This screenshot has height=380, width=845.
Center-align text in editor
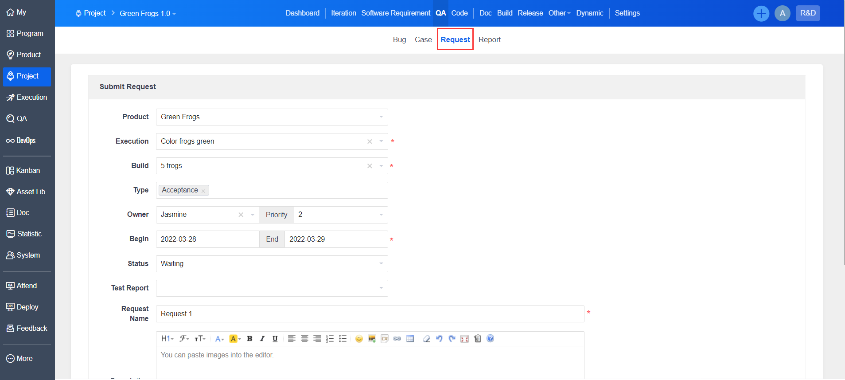(304, 339)
